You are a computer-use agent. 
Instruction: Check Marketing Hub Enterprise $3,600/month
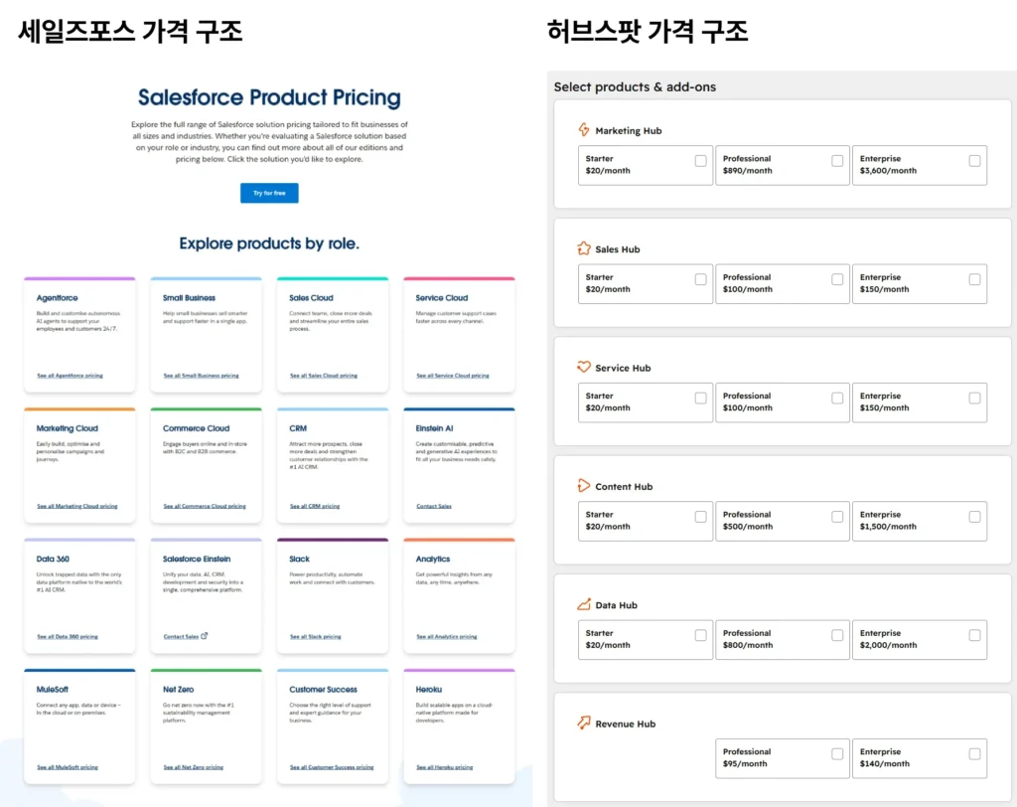click(974, 160)
